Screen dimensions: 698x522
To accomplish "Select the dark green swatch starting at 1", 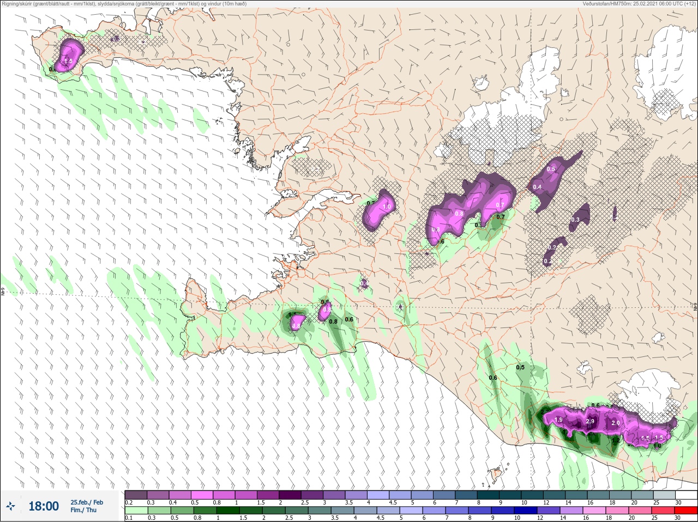I will click(x=227, y=511).
